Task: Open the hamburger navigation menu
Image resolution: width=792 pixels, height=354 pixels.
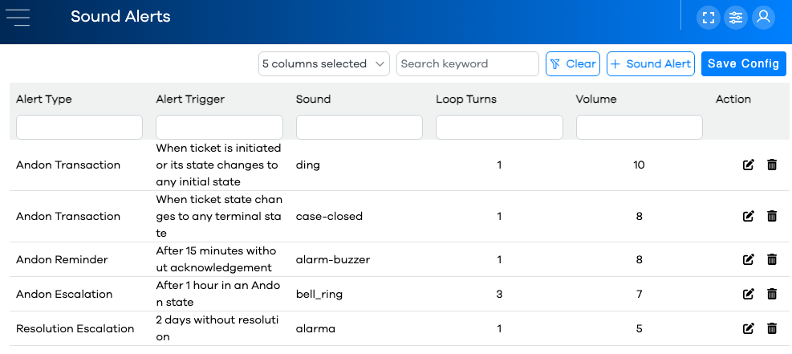Action: [x=18, y=17]
